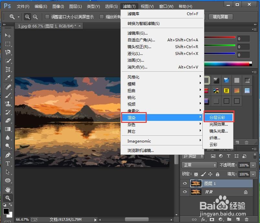This screenshot has width=260, height=223.
Task: Open layer styles with the fx icon
Action: tap(203, 220)
